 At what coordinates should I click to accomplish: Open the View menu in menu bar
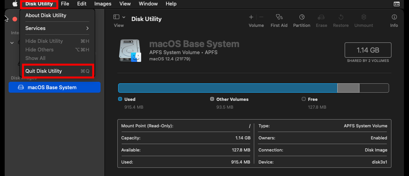tap(125, 4)
